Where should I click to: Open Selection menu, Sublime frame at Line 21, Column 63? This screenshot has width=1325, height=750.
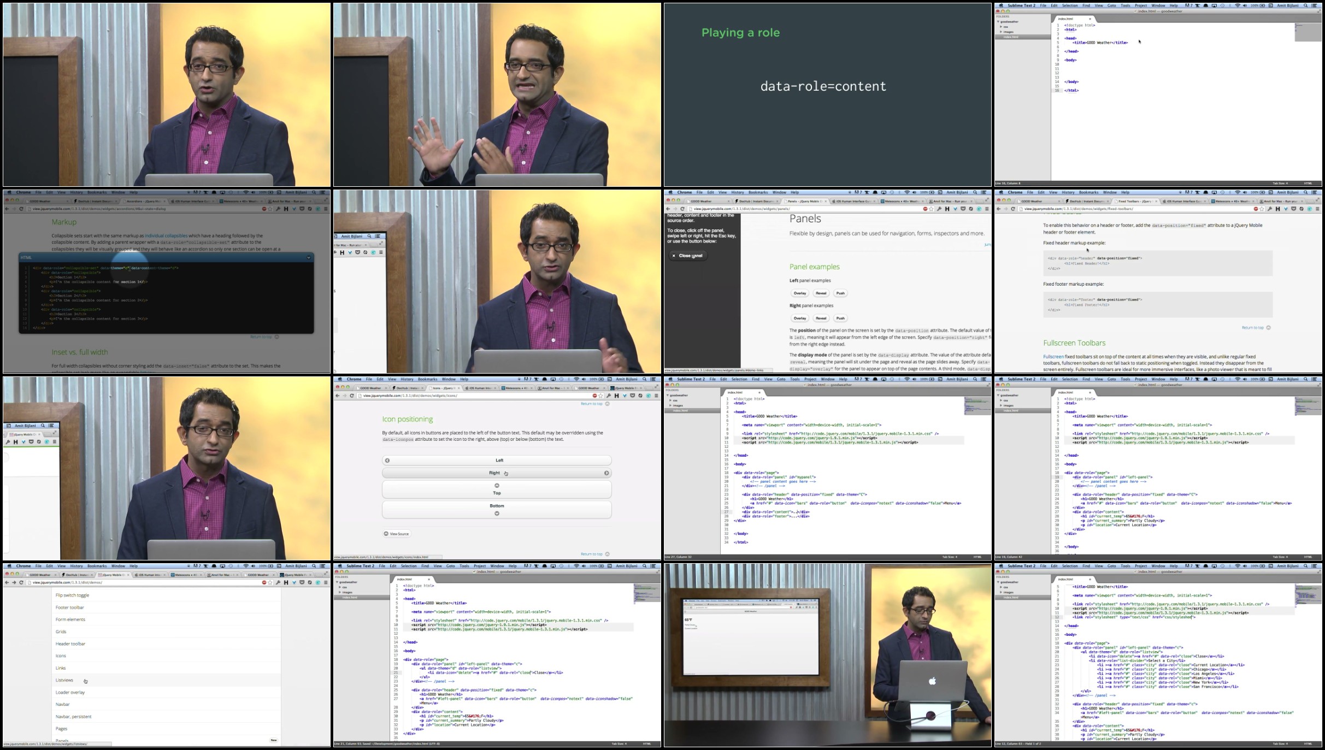409,566
